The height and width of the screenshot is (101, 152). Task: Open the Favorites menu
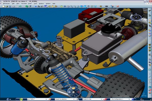24,4
